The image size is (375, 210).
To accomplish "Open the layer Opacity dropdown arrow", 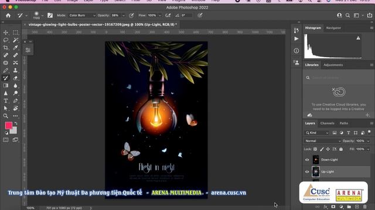I will click(x=368, y=141).
